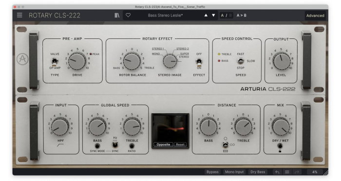This screenshot has height=181, width=341.
Task: Click the ROTARY CLS-222 title
Action: tap(55, 16)
